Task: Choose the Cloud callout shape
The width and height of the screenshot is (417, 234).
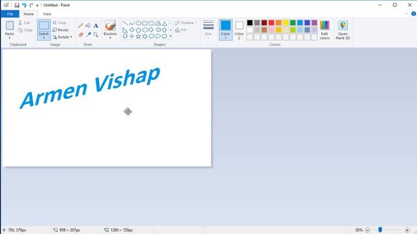Action: [x=165, y=36]
